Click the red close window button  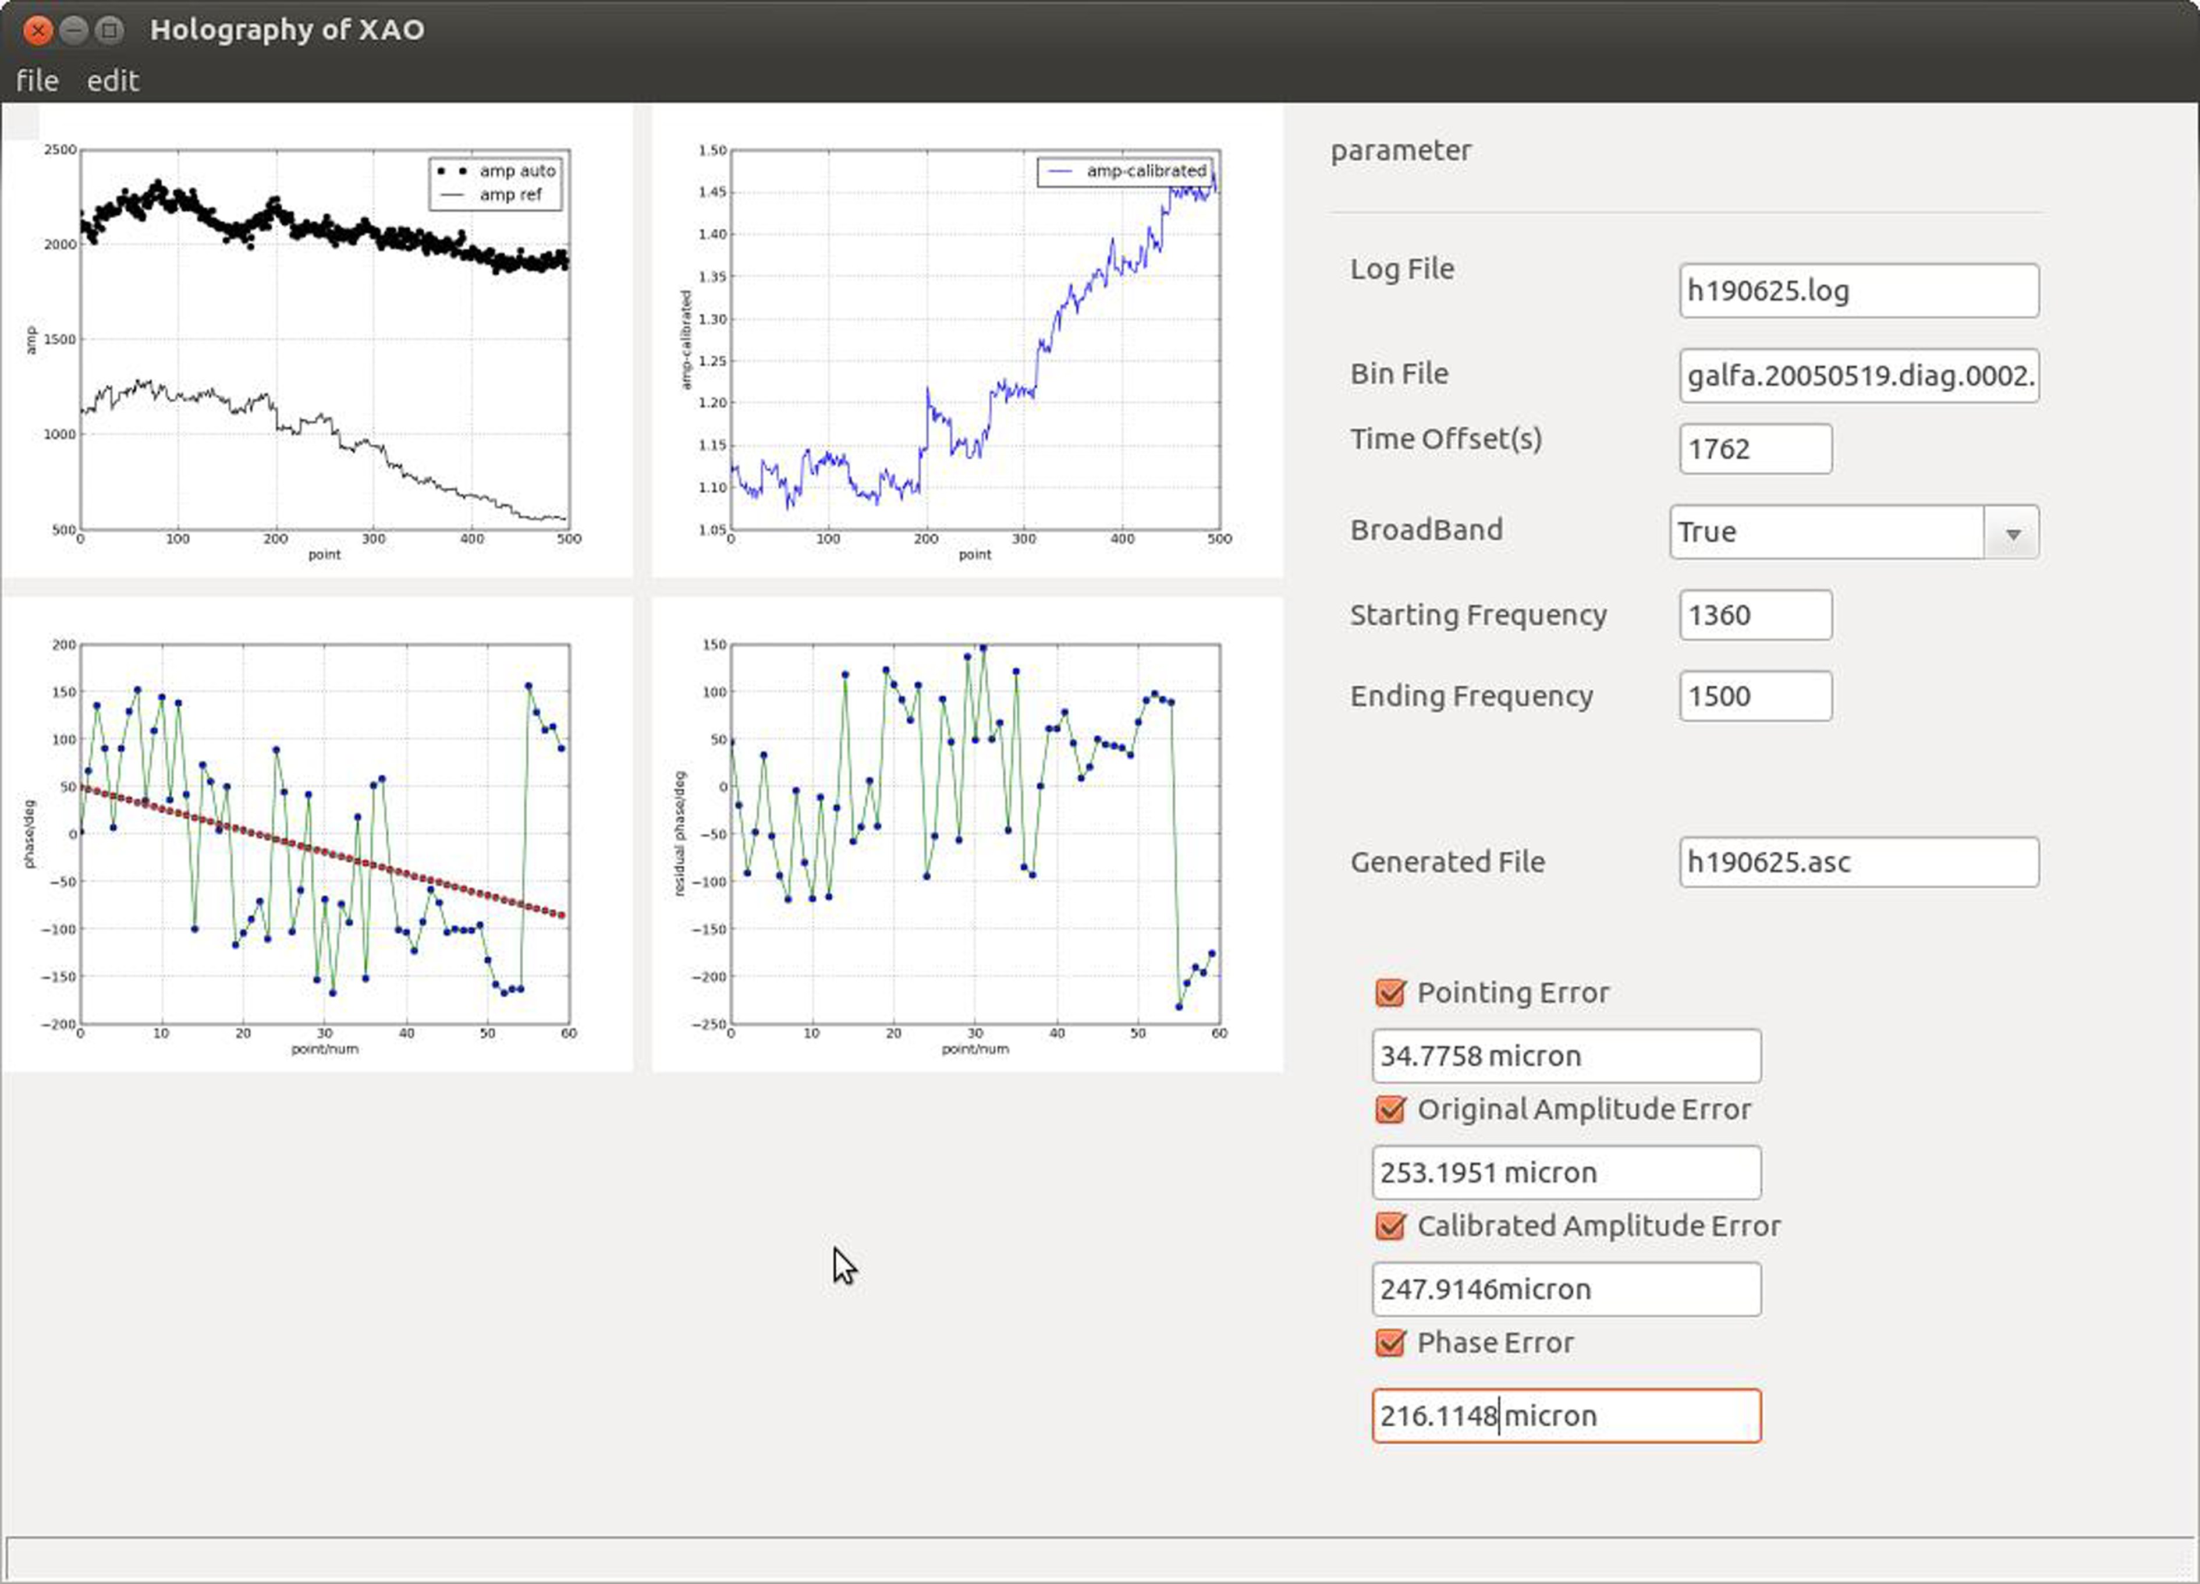(37, 30)
